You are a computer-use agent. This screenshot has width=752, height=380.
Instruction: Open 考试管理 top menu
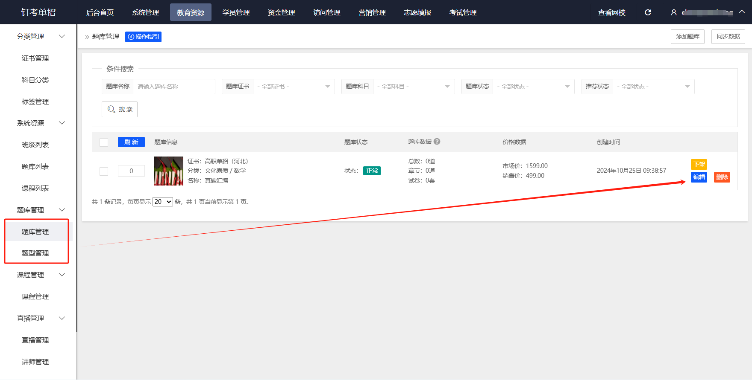pyautogui.click(x=463, y=12)
